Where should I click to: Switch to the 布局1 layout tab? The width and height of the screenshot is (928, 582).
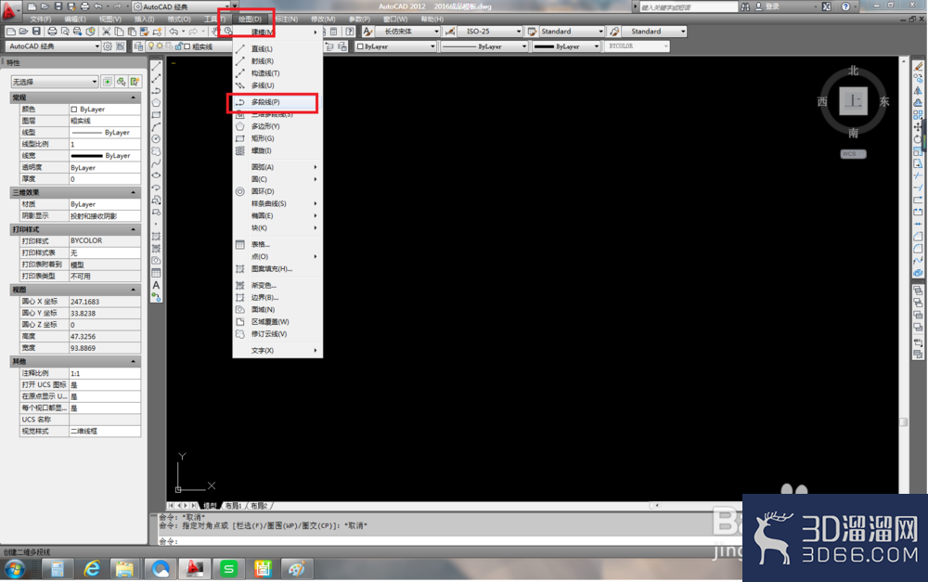pos(233,506)
